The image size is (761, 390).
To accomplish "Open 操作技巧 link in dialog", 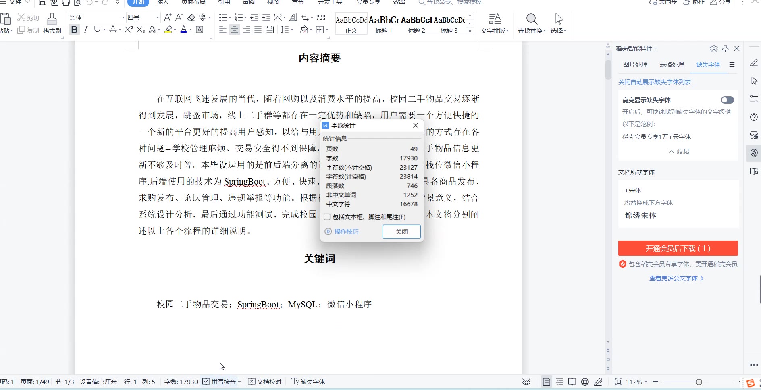I will 342,232.
